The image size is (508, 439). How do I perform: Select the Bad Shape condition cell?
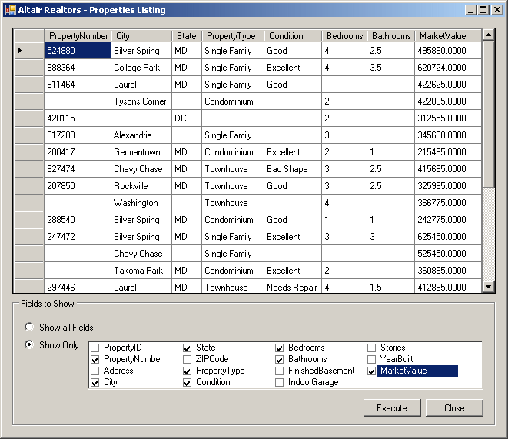pyautogui.click(x=293, y=169)
